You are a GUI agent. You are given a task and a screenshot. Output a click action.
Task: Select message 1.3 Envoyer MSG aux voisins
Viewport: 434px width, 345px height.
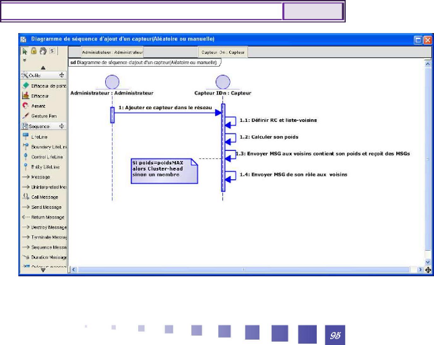coord(323,154)
